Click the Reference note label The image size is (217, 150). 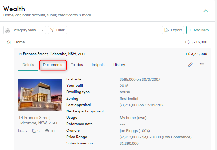coord(79,124)
